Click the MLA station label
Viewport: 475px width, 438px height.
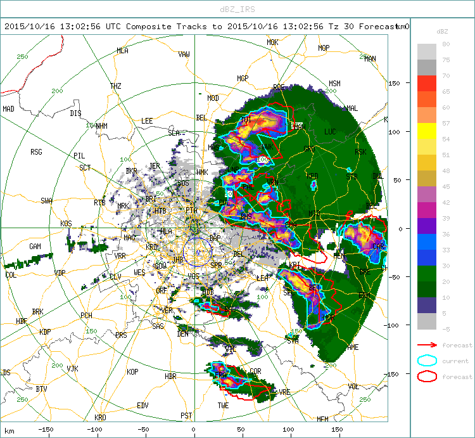[122, 51]
